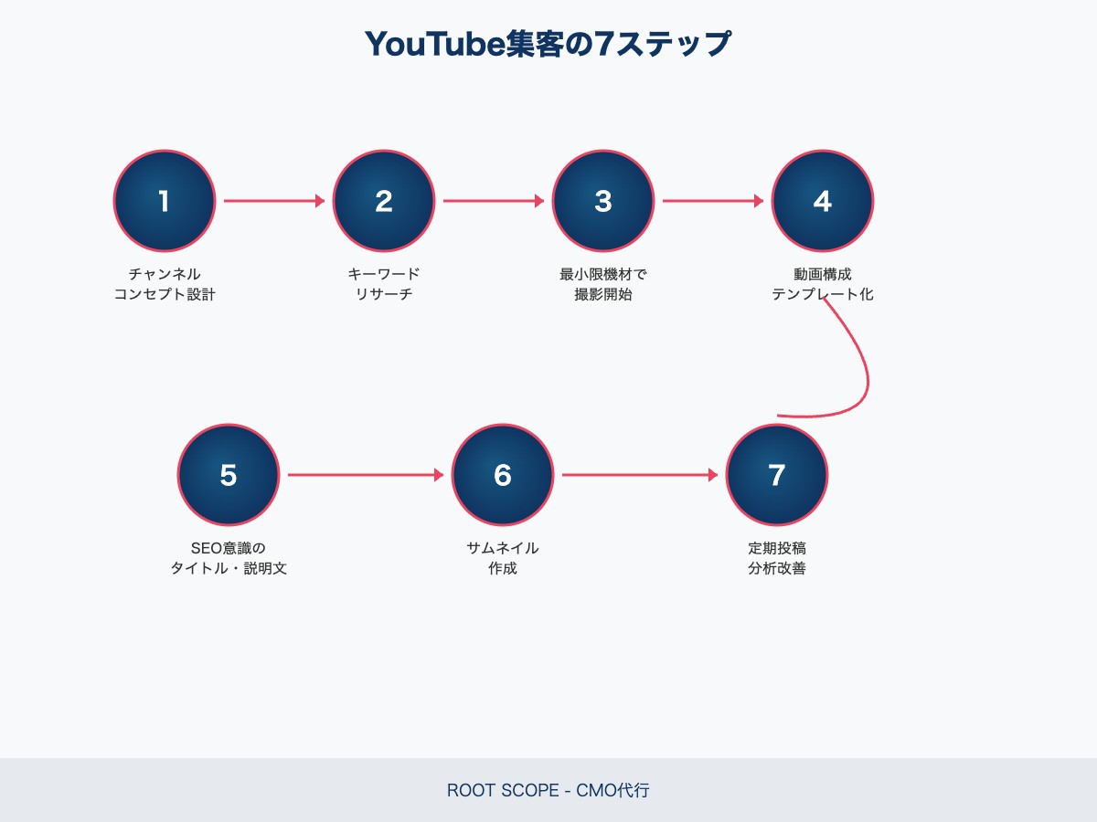Viewport: 1097px width, 822px height.
Task: Click the arrow between step 5 and 6
Action: click(x=366, y=476)
